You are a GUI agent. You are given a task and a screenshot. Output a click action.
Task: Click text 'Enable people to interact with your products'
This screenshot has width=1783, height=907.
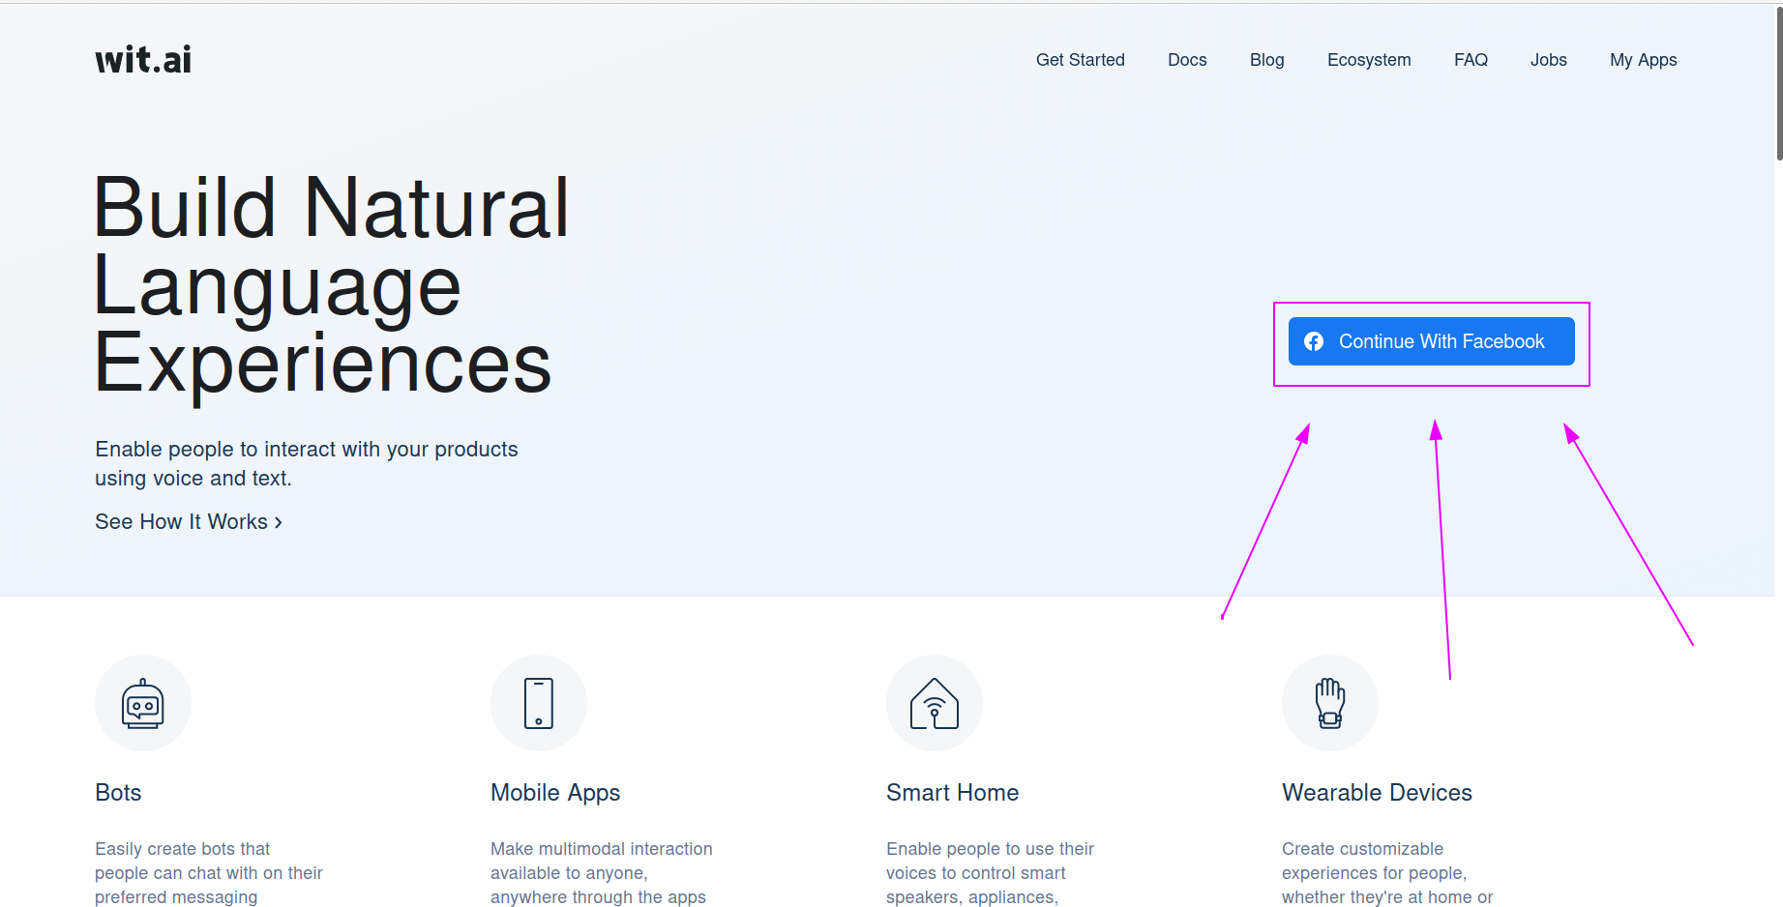click(307, 450)
